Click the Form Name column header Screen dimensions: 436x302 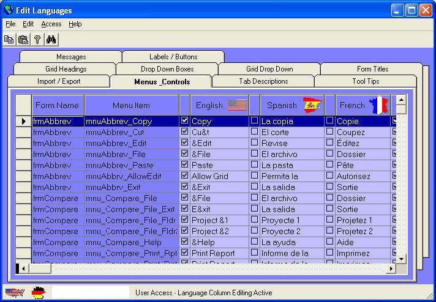pyautogui.click(x=58, y=105)
